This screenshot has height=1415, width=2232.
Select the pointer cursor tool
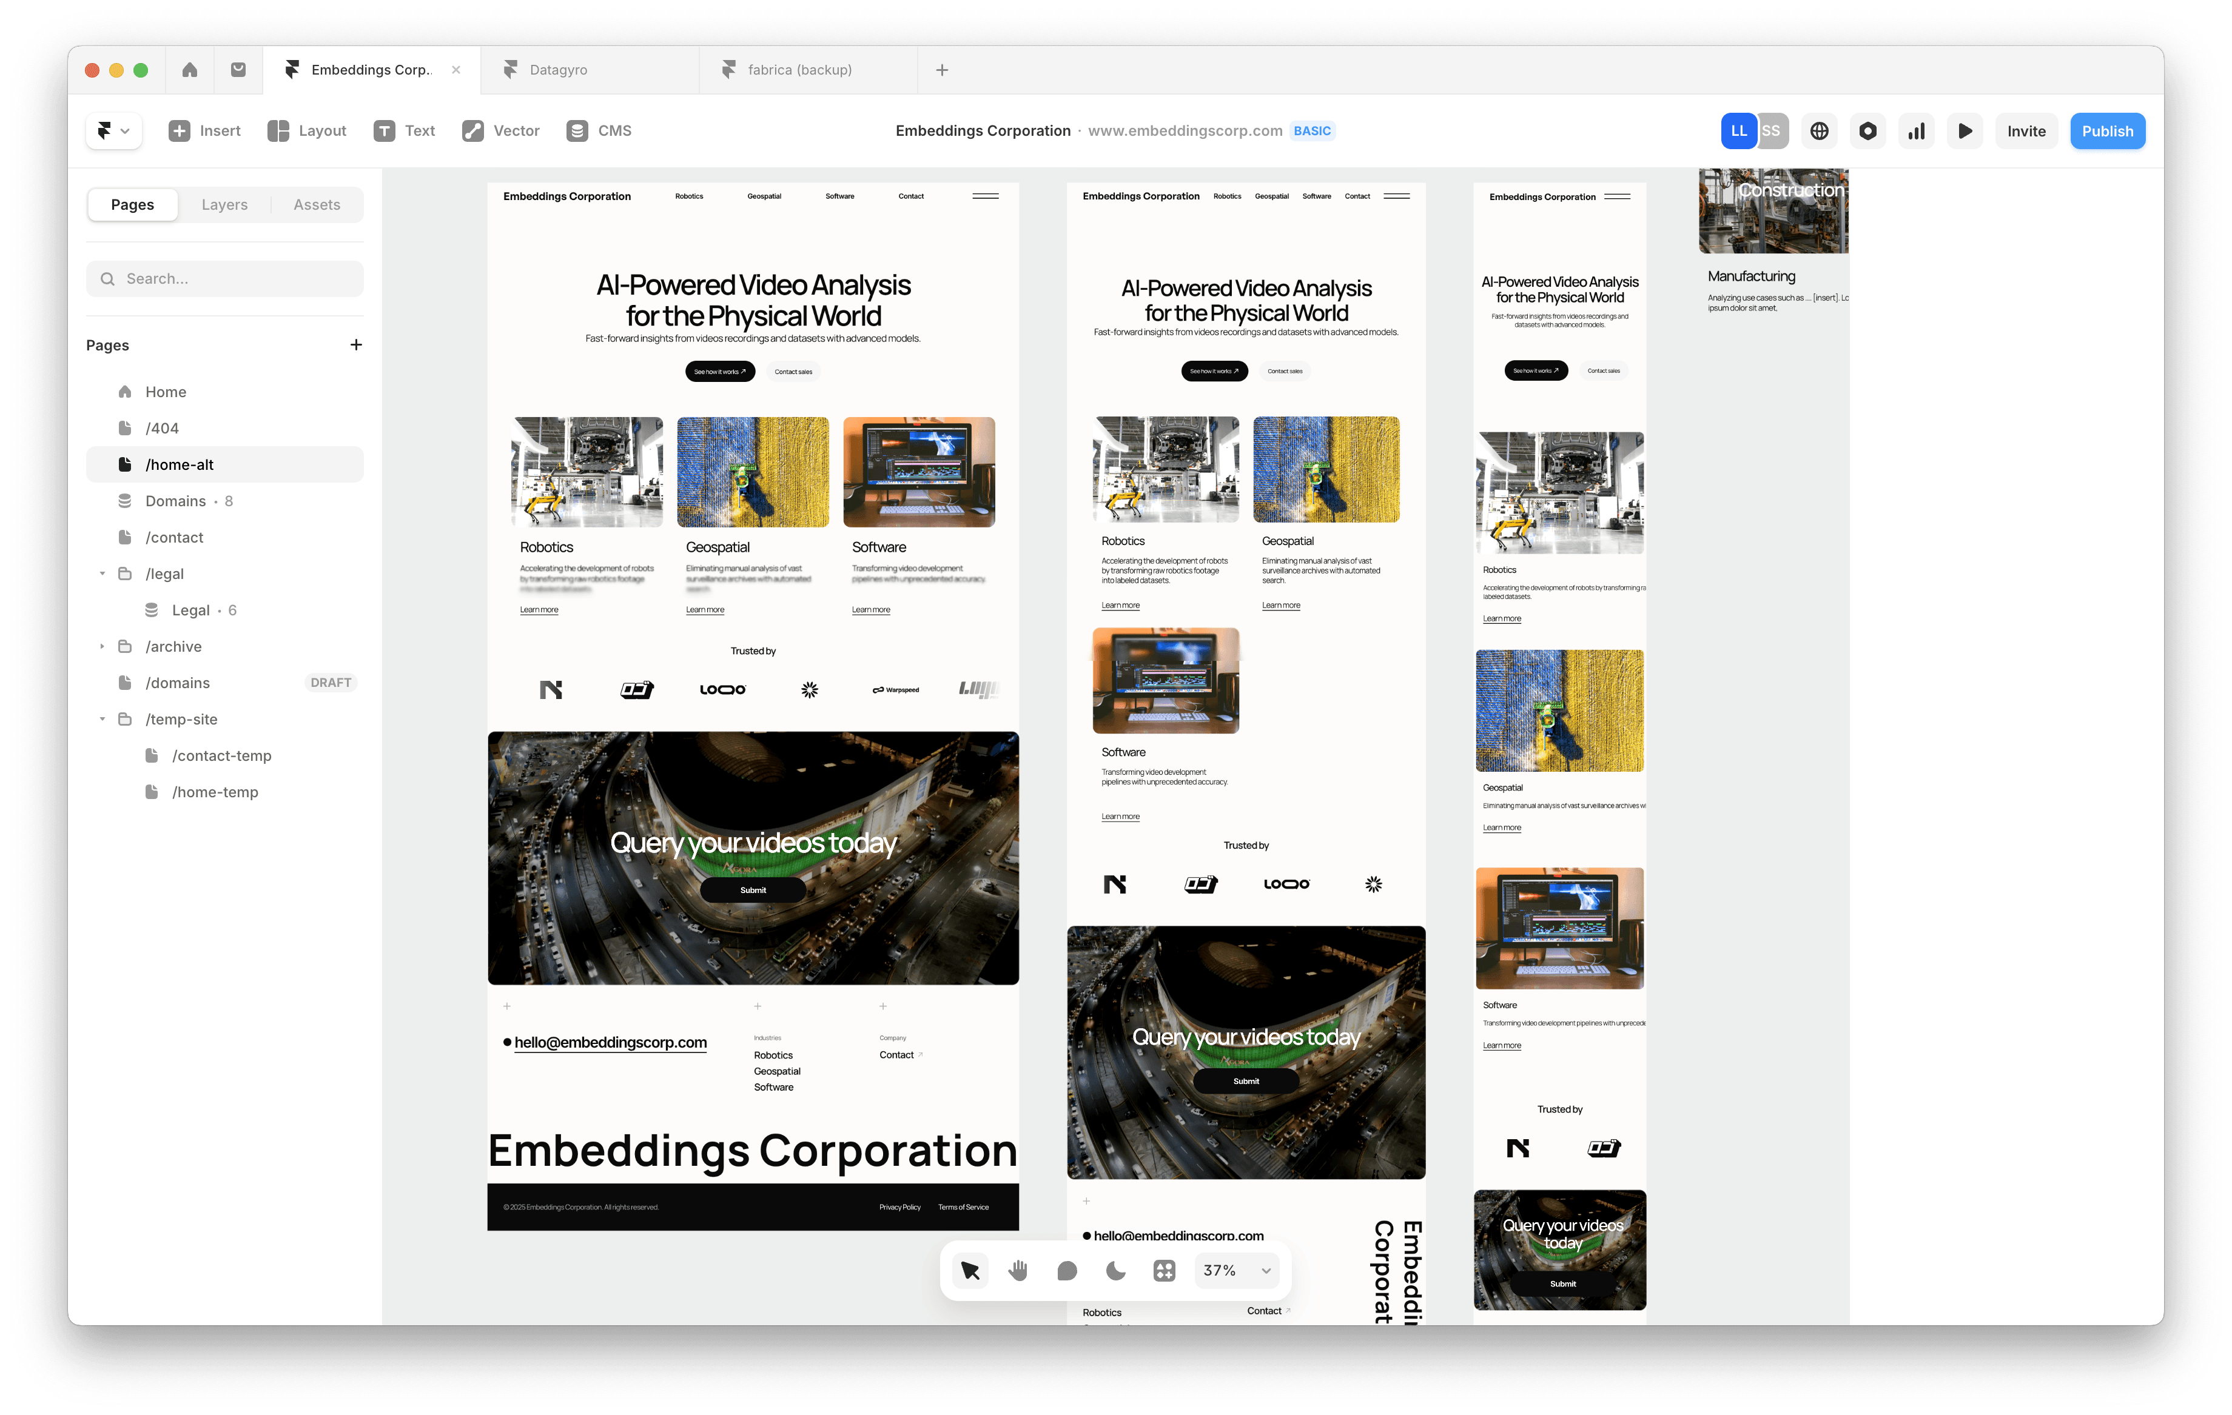[970, 1271]
